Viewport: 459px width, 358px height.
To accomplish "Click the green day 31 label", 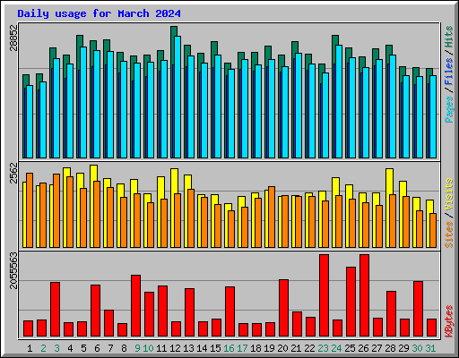I will (430, 348).
